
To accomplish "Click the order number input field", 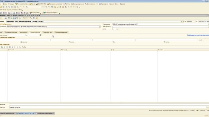I will pos(17,35).
